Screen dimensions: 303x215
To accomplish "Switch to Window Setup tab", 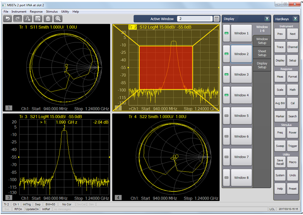I will [262, 41].
